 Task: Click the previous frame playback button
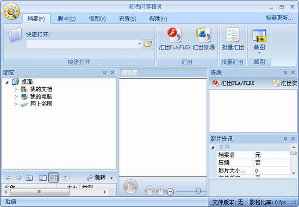(x=149, y=191)
